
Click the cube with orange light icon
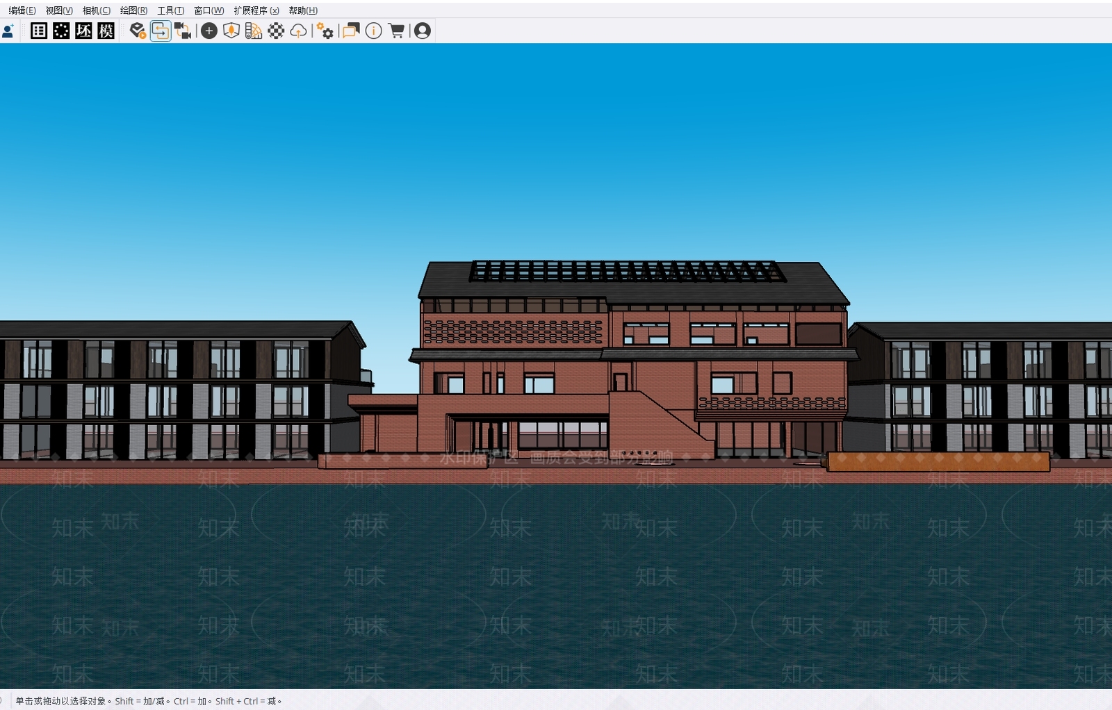point(231,31)
